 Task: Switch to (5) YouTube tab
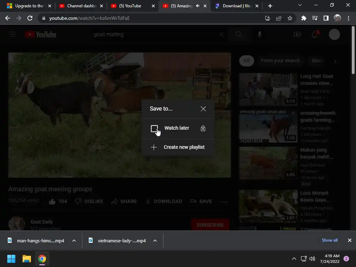click(x=130, y=6)
